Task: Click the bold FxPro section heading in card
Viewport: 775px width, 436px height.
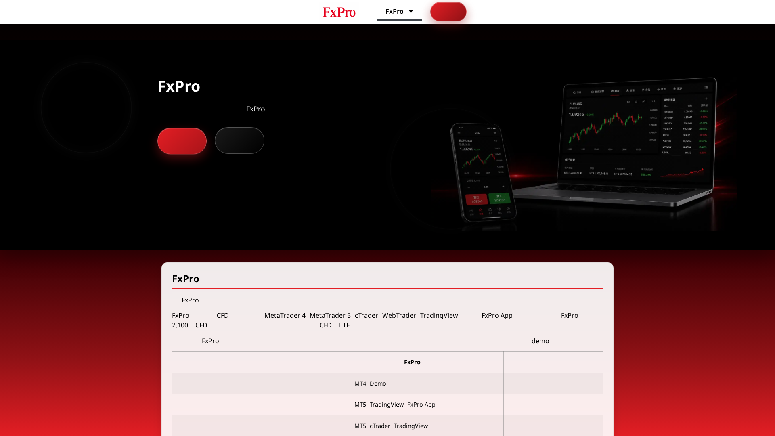Action: (x=186, y=279)
